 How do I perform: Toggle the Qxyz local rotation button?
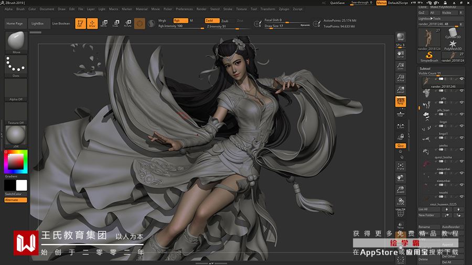coord(400,145)
